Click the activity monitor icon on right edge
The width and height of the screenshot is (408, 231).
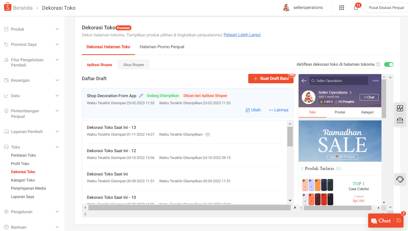tap(400, 108)
